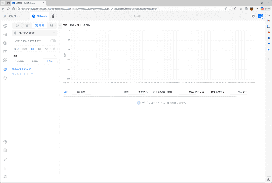Open the Edge sidebar search icon
272x183 pixels.
point(269,15)
